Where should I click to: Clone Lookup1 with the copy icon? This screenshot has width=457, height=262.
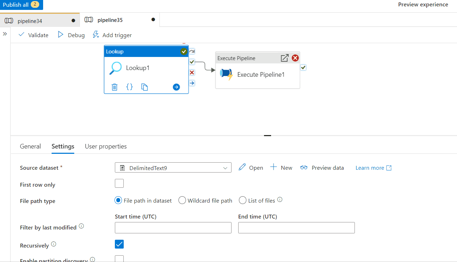(144, 87)
